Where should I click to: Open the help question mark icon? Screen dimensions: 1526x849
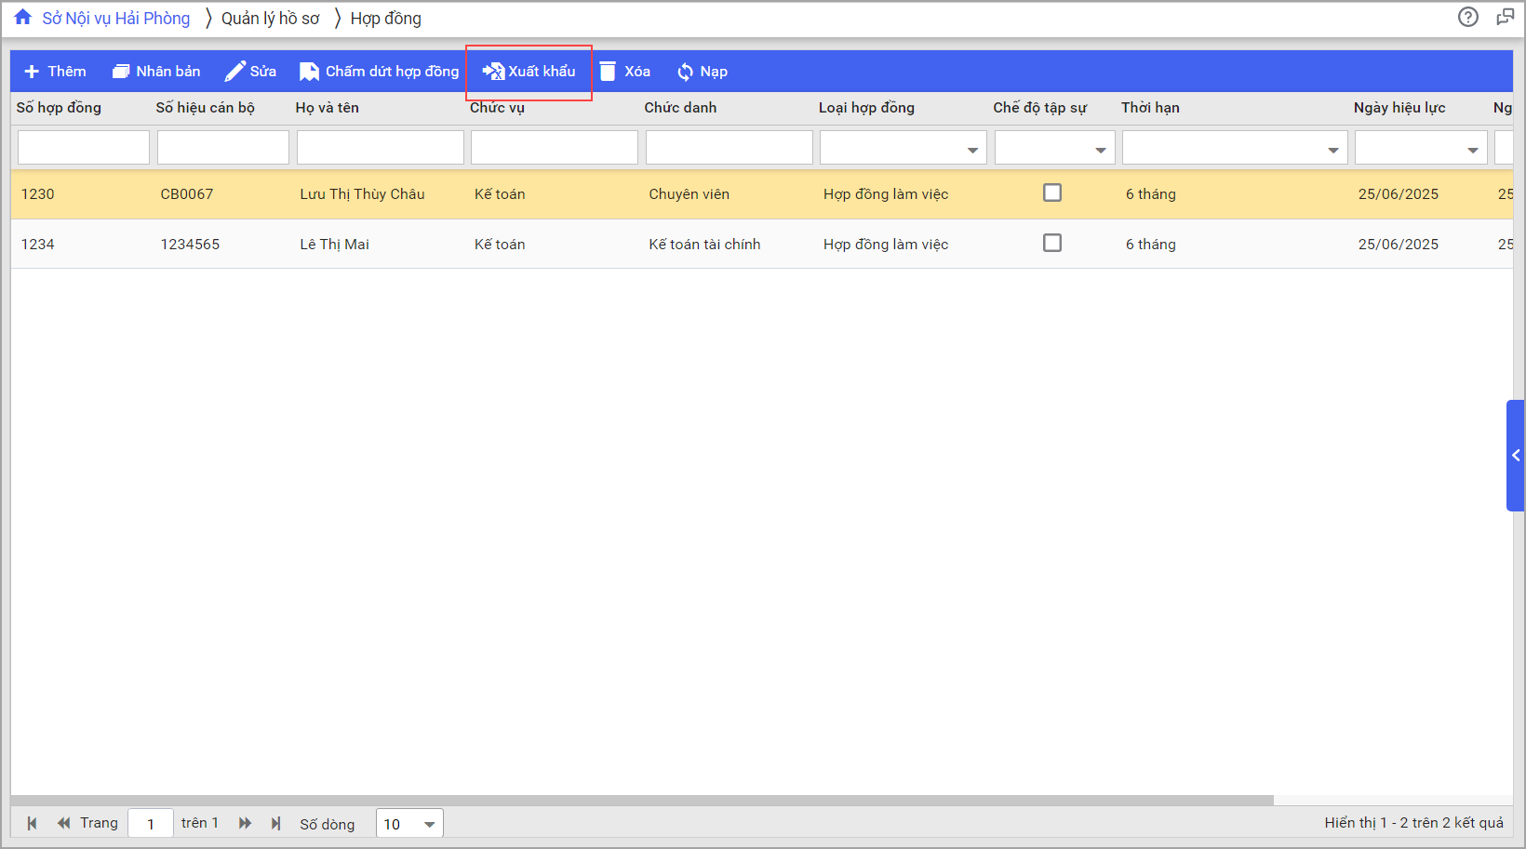[1468, 17]
